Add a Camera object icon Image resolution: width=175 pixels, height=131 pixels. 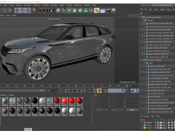[x=108, y=11]
